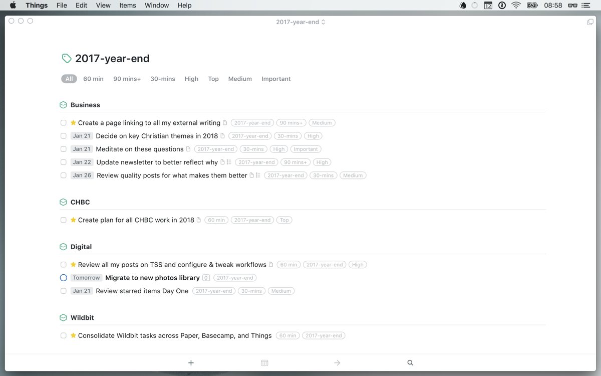Filter by Top tag
This screenshot has width=601, height=376.
(213, 79)
